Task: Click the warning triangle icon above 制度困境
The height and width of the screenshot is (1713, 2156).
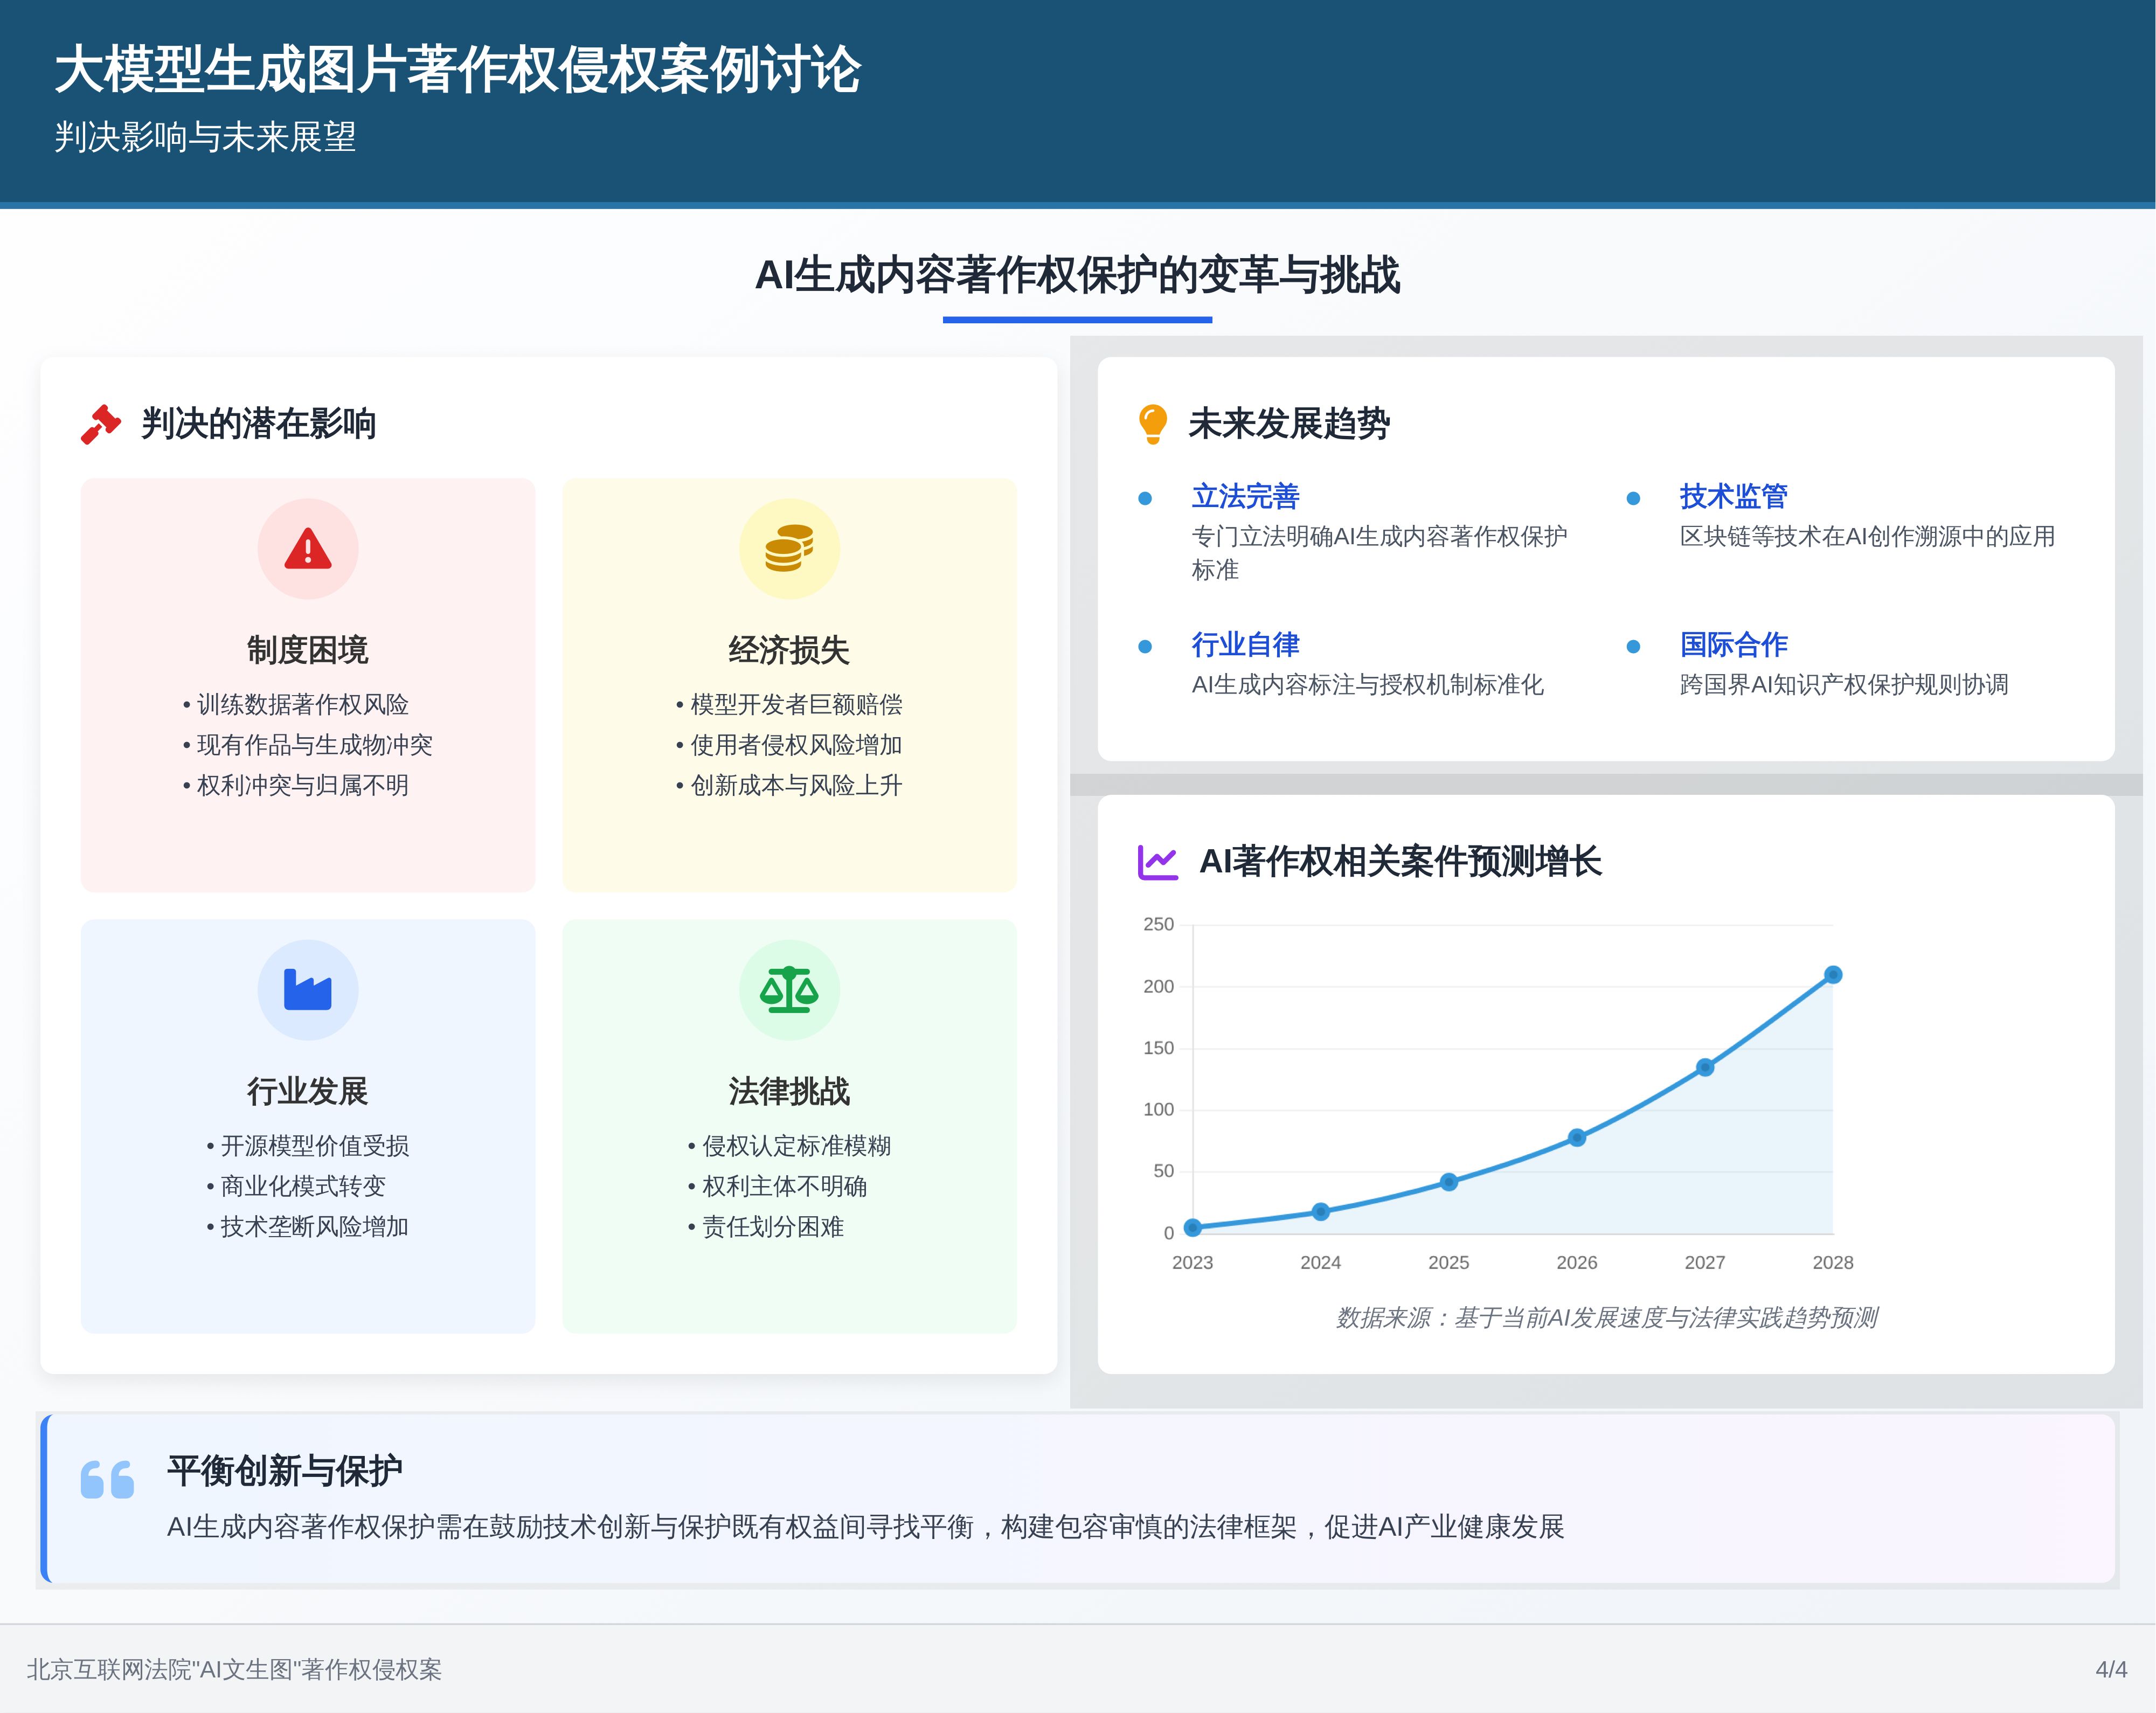Action: [308, 549]
